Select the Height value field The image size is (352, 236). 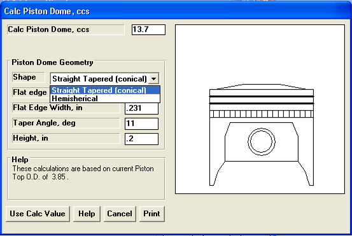pyautogui.click(x=141, y=139)
